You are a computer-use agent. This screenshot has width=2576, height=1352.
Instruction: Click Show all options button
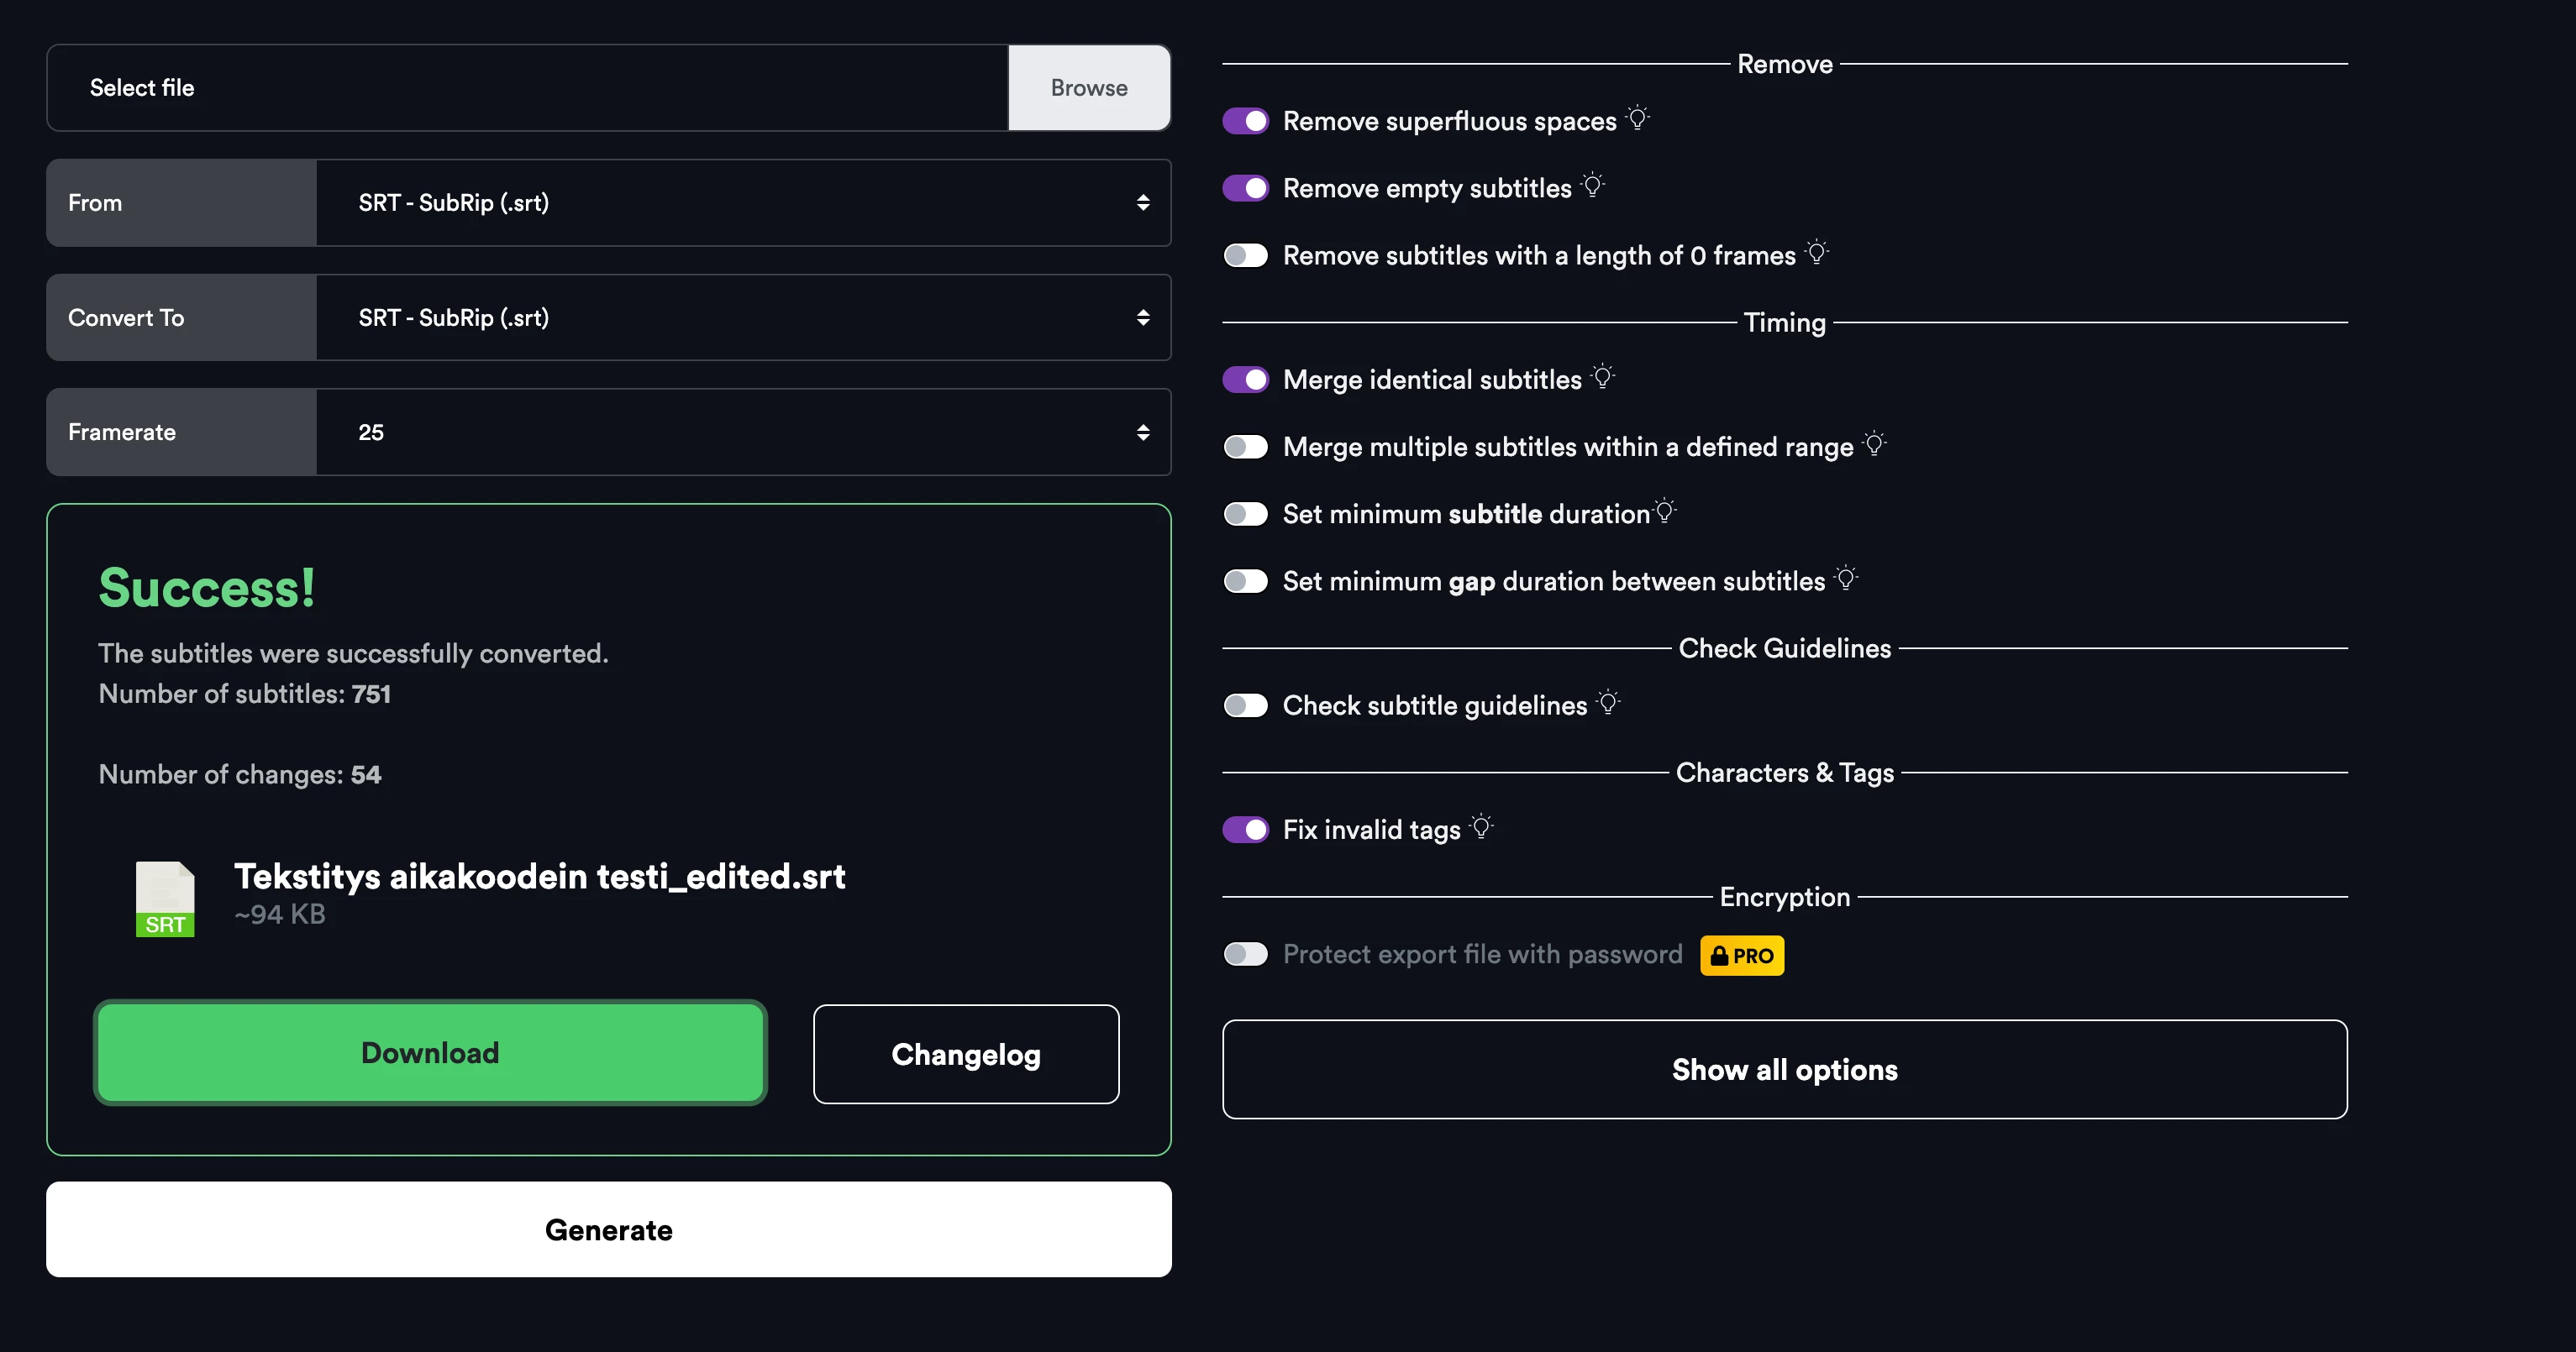[1784, 1069]
